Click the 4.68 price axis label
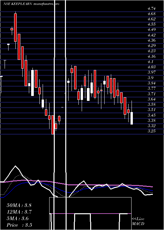Screen dimensions: 164x230 [152, 14]
